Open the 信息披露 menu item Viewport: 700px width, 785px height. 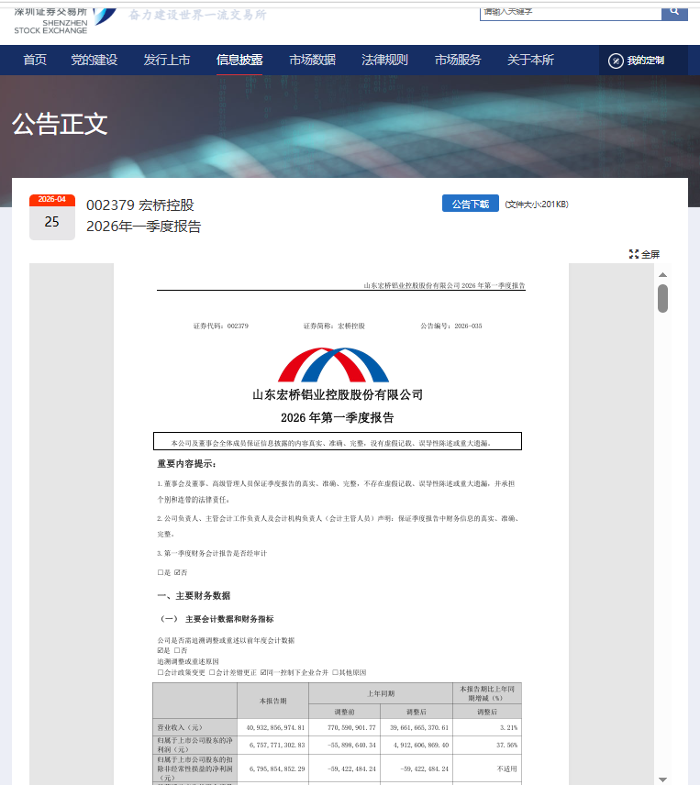[x=239, y=61]
